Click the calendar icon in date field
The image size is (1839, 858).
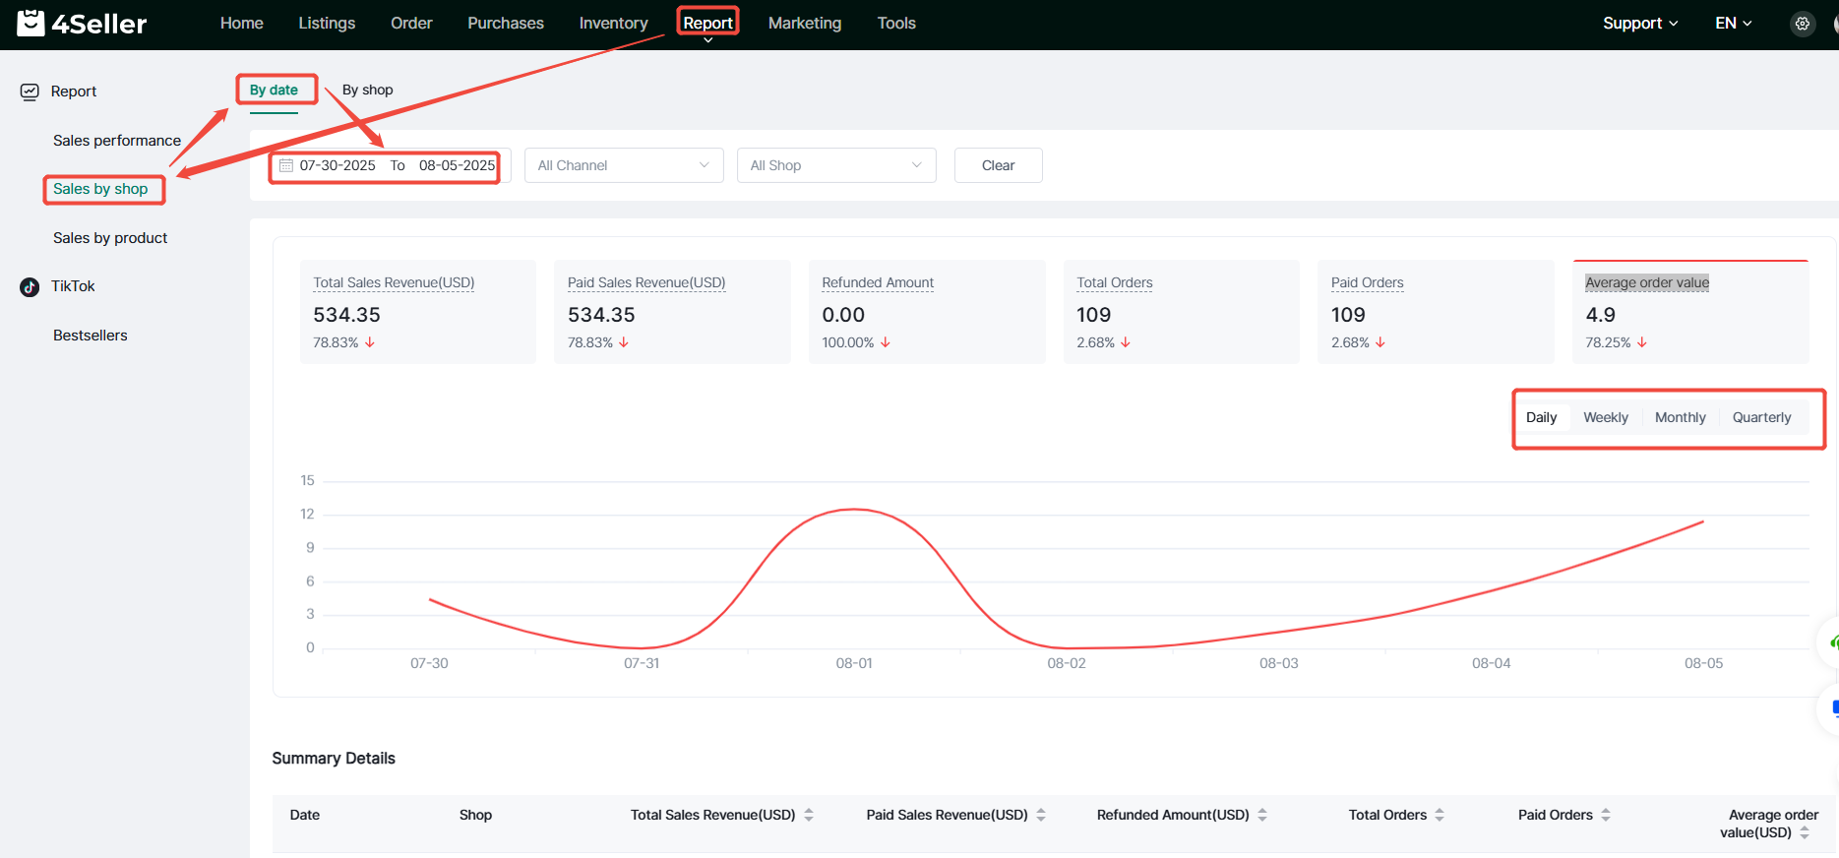pos(286,165)
